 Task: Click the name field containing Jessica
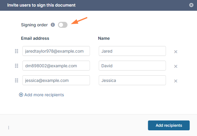pyautogui.click(x=132, y=80)
